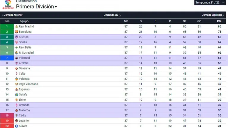Sort table by GF column header

click(x=185, y=21)
